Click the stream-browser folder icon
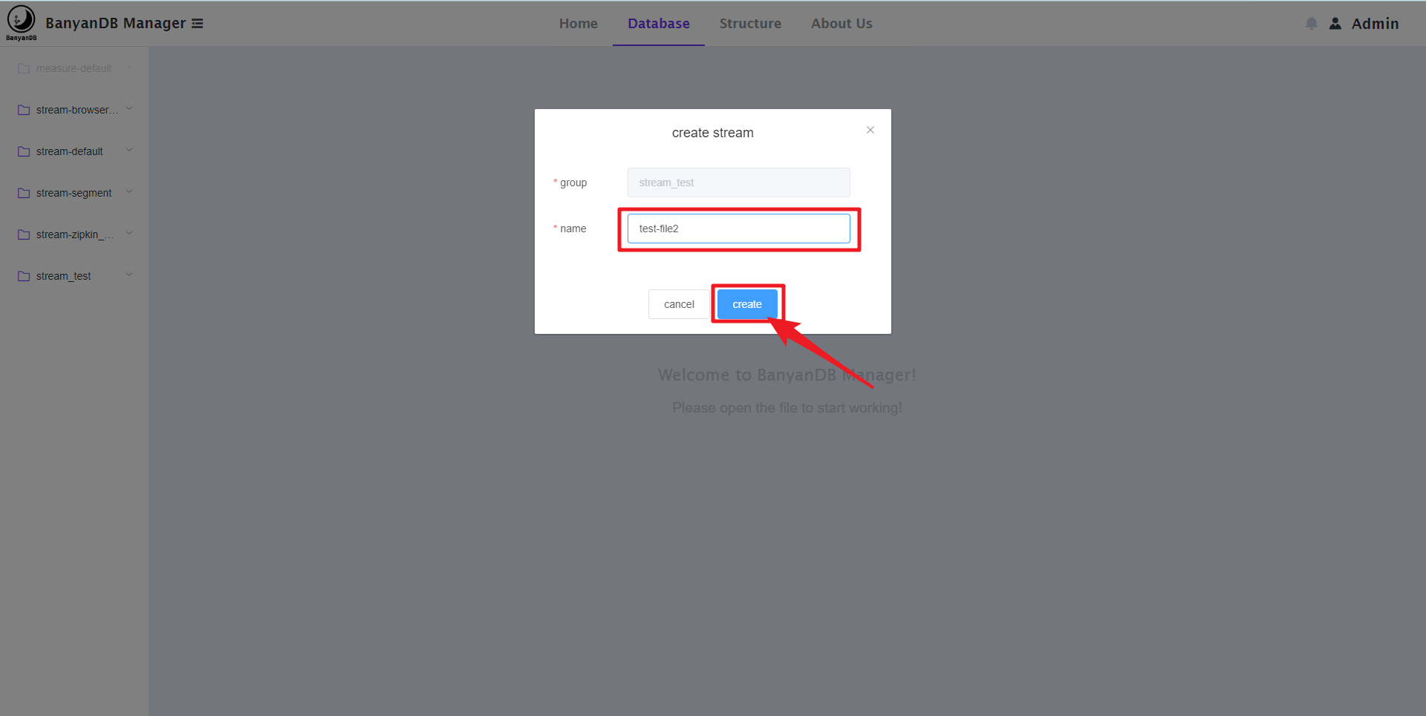Screen dimensions: 1426x716 (24, 110)
